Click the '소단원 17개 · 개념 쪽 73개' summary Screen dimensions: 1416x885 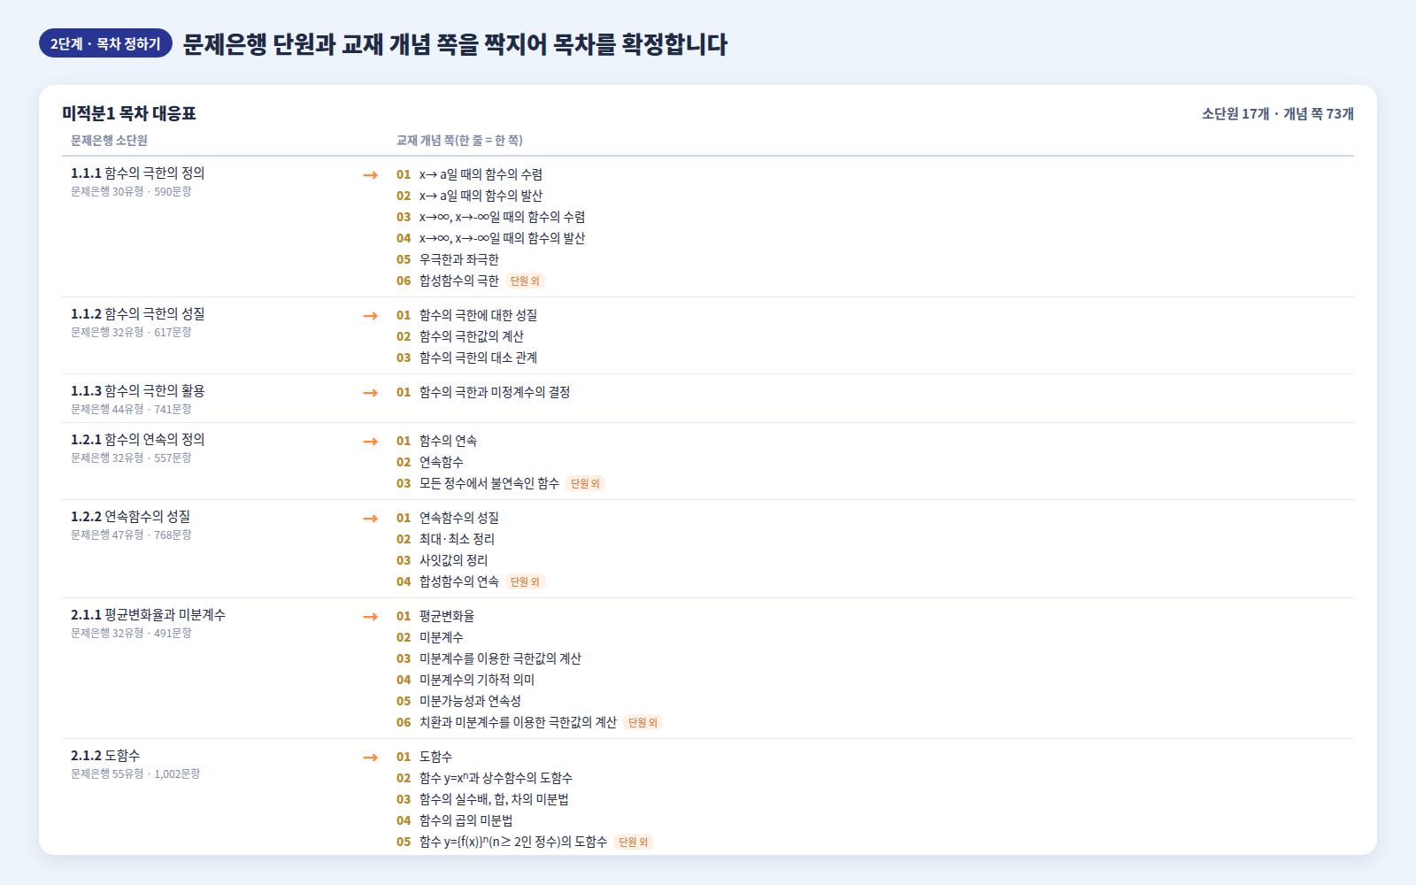(1277, 113)
